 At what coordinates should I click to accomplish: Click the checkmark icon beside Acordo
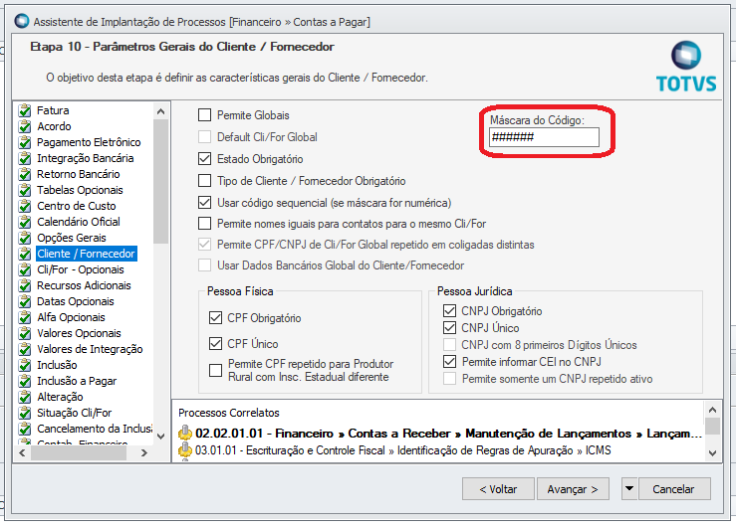click(25, 126)
